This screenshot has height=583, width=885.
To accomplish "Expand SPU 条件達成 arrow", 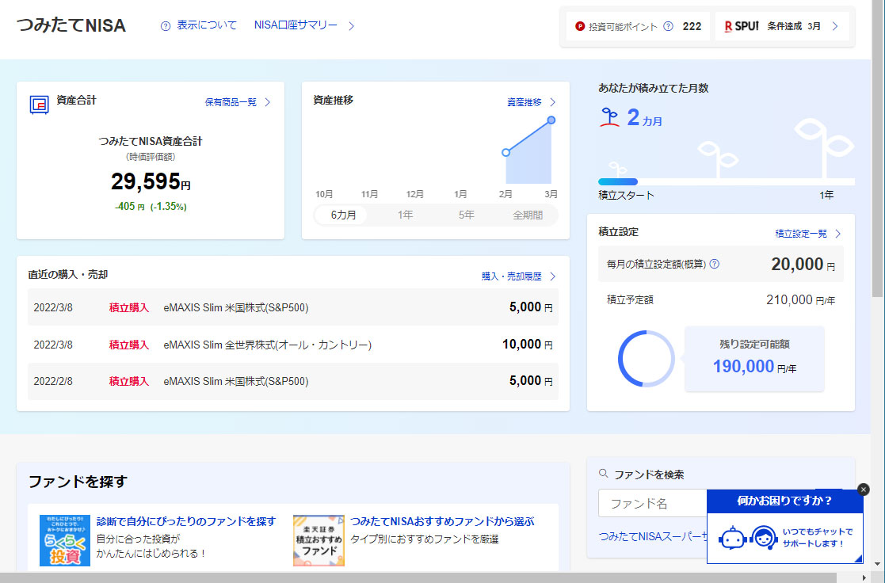I will [835, 26].
